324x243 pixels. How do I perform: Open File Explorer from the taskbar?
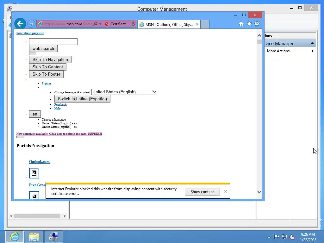pyautogui.click(x=34, y=237)
